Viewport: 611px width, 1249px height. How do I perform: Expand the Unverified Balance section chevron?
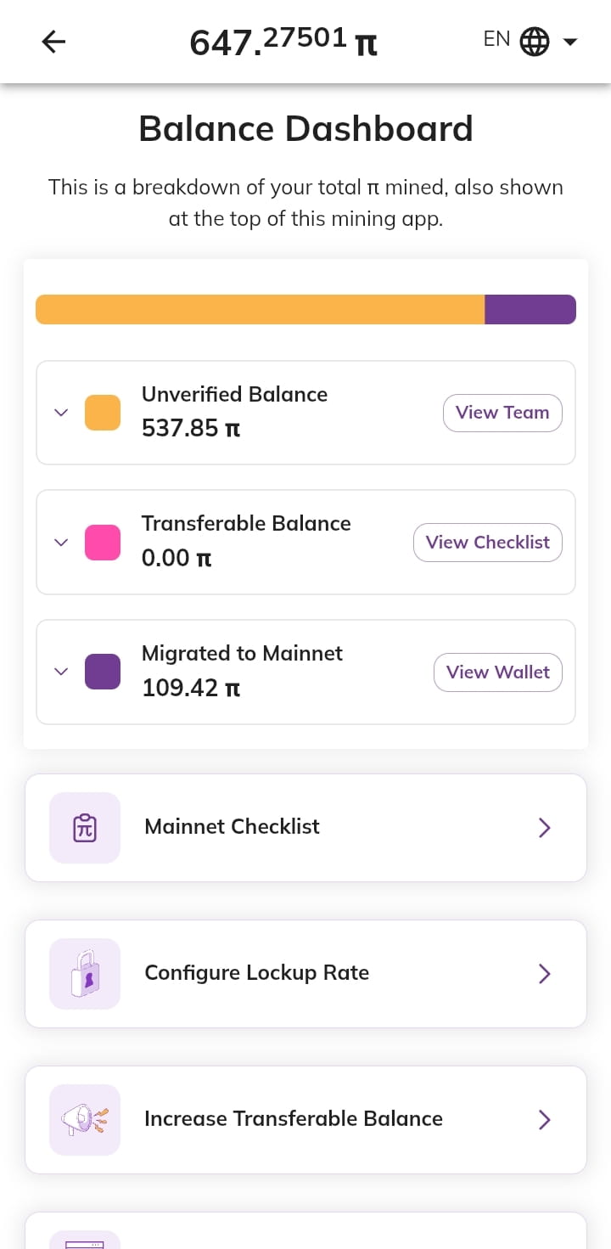click(60, 413)
